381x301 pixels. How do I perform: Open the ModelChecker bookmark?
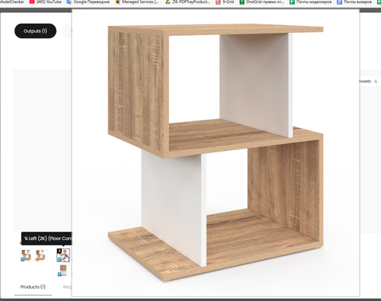[x=12, y=2]
